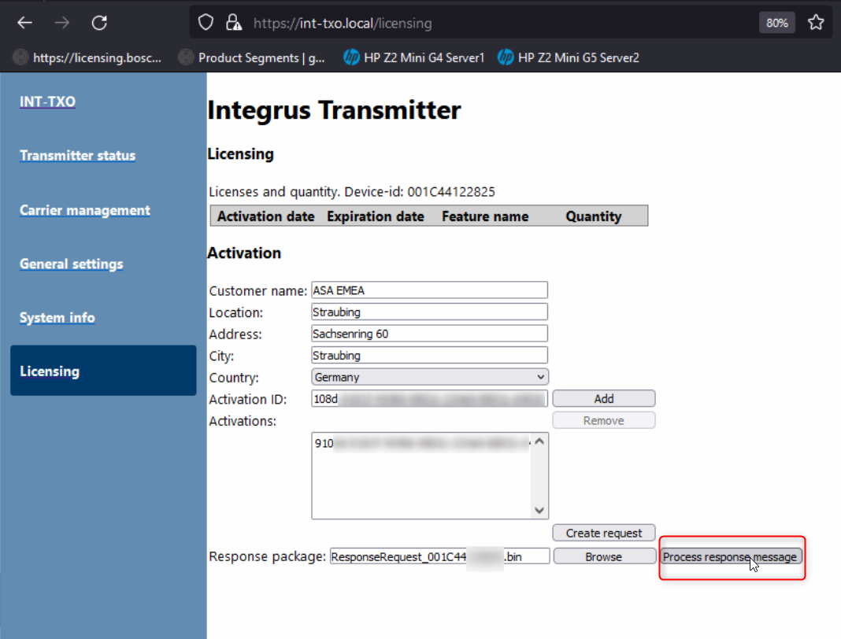Viewport: 841px width, 639px height.
Task: Bookmark this page with star icon
Action: [x=816, y=23]
